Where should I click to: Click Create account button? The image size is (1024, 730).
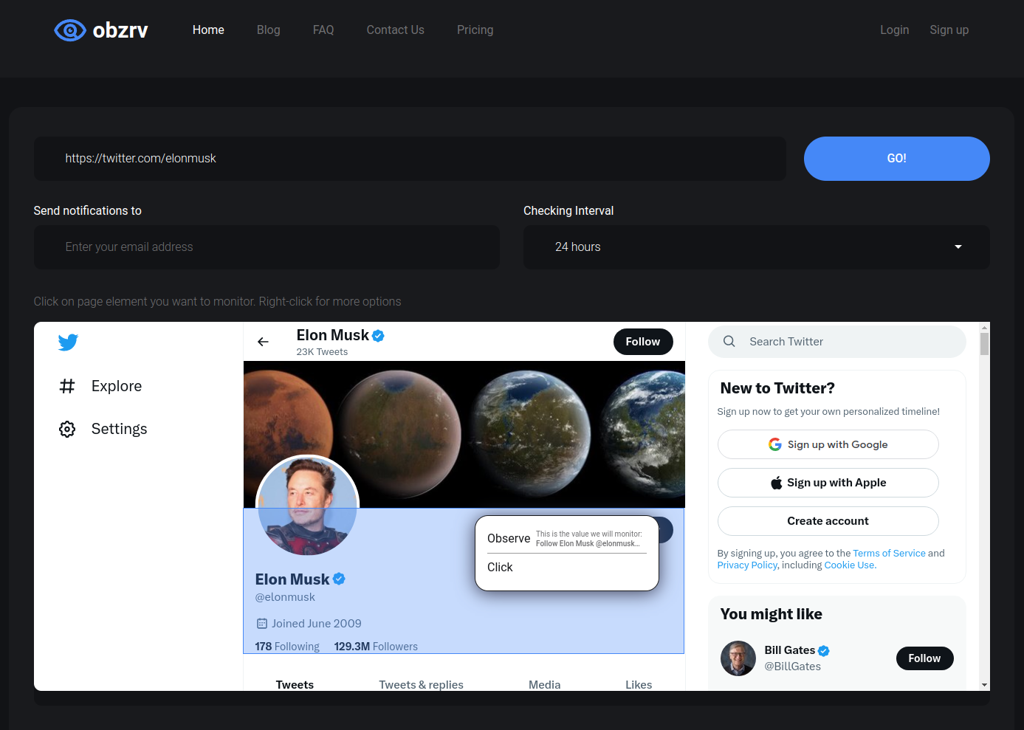click(x=828, y=521)
